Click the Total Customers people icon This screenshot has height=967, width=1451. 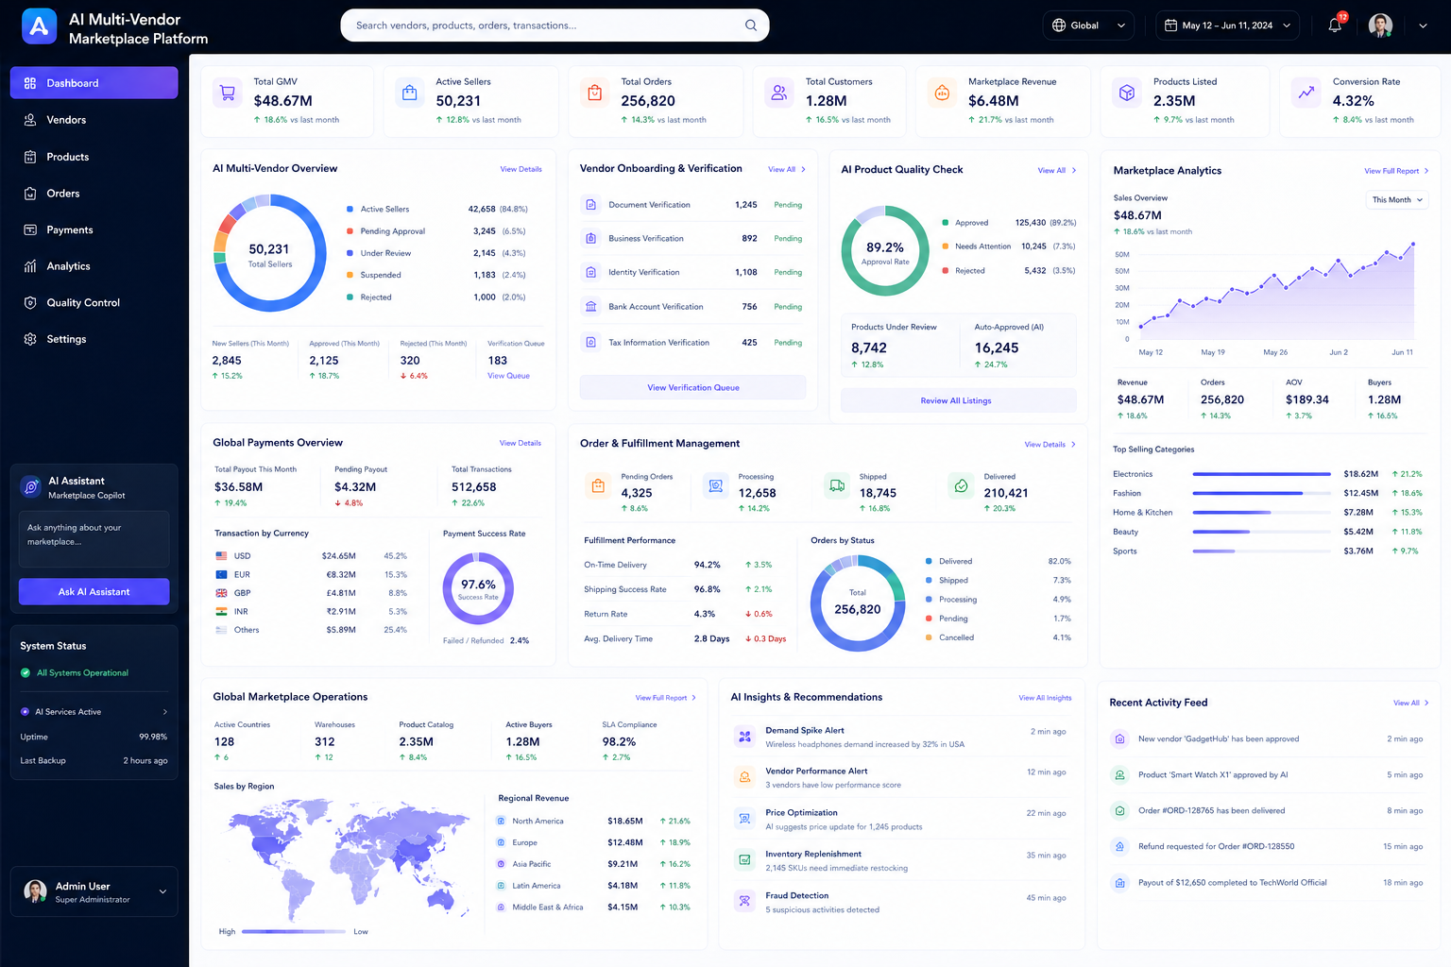point(779,93)
